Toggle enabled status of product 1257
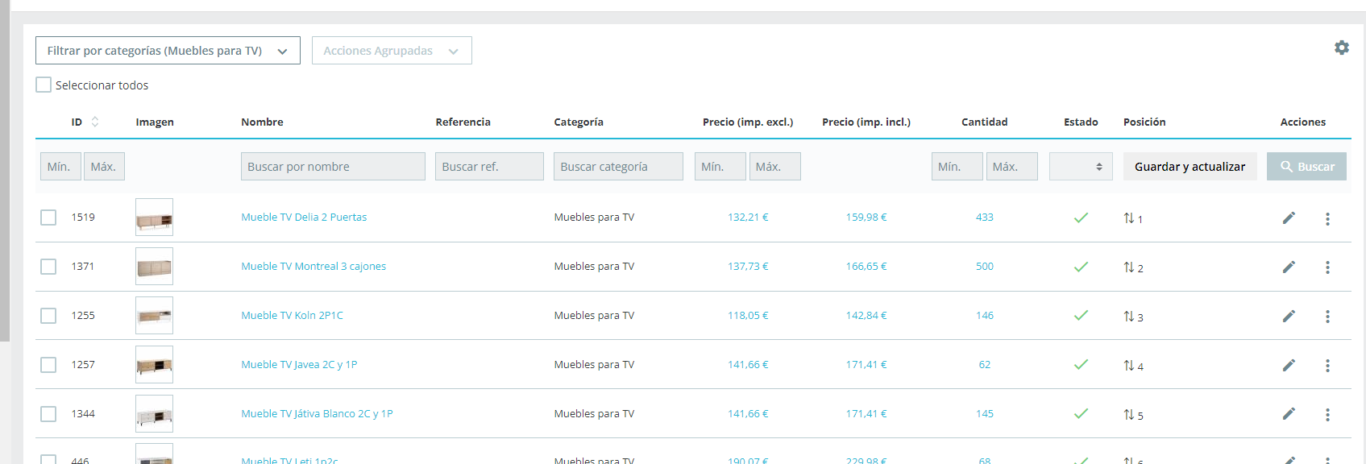 click(x=1081, y=365)
